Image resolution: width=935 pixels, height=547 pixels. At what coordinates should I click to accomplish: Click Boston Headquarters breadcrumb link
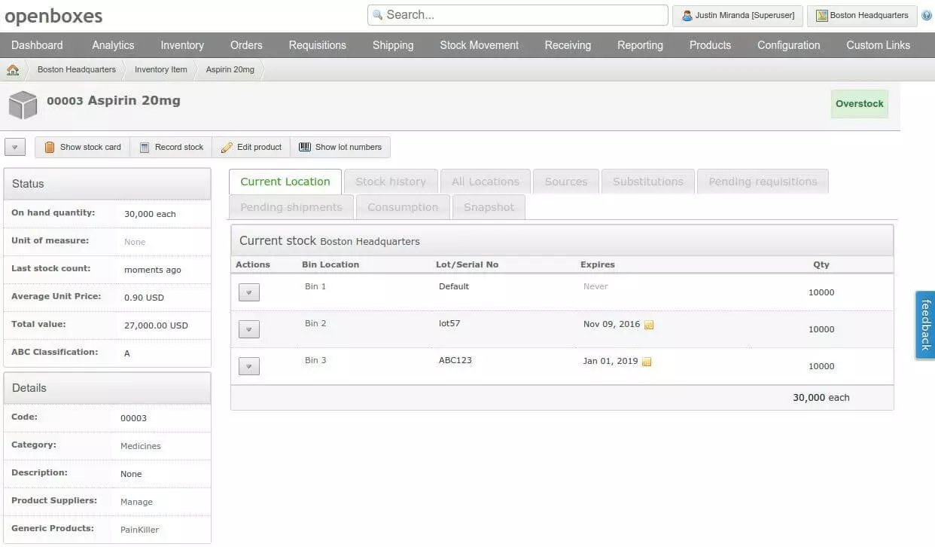77,69
